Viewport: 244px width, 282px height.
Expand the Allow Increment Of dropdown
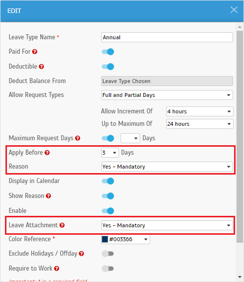(x=200, y=111)
